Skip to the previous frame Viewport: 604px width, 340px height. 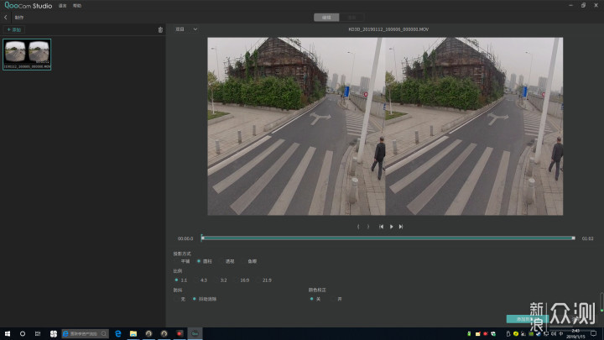click(381, 227)
